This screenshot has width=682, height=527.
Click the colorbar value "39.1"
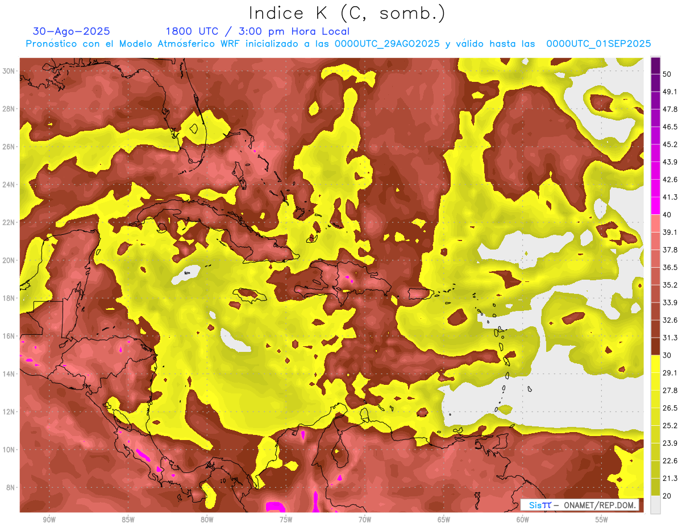669,232
